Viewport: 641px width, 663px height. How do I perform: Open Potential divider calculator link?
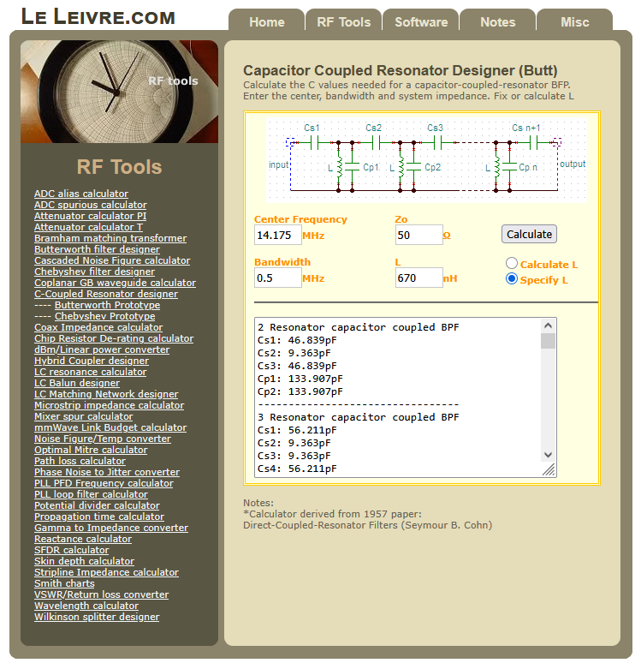pyautogui.click(x=98, y=505)
